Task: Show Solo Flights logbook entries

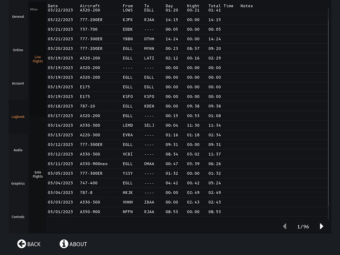Action: pyautogui.click(x=38, y=174)
